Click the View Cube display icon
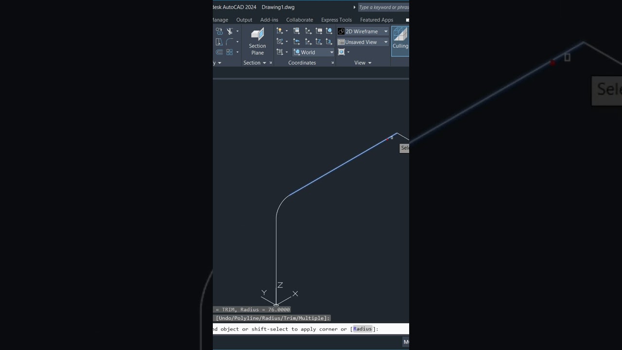This screenshot has height=350, width=622. [341, 52]
